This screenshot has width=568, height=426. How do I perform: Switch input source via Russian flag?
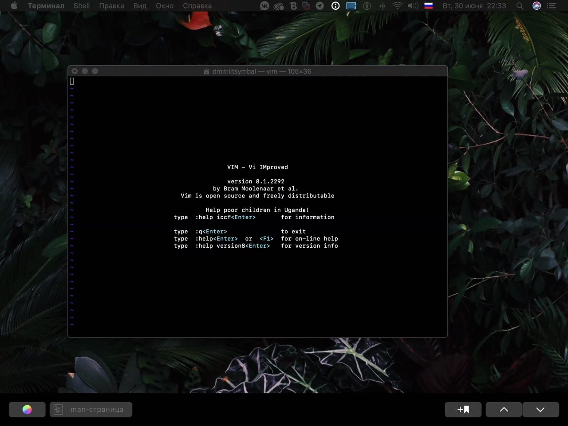(429, 6)
